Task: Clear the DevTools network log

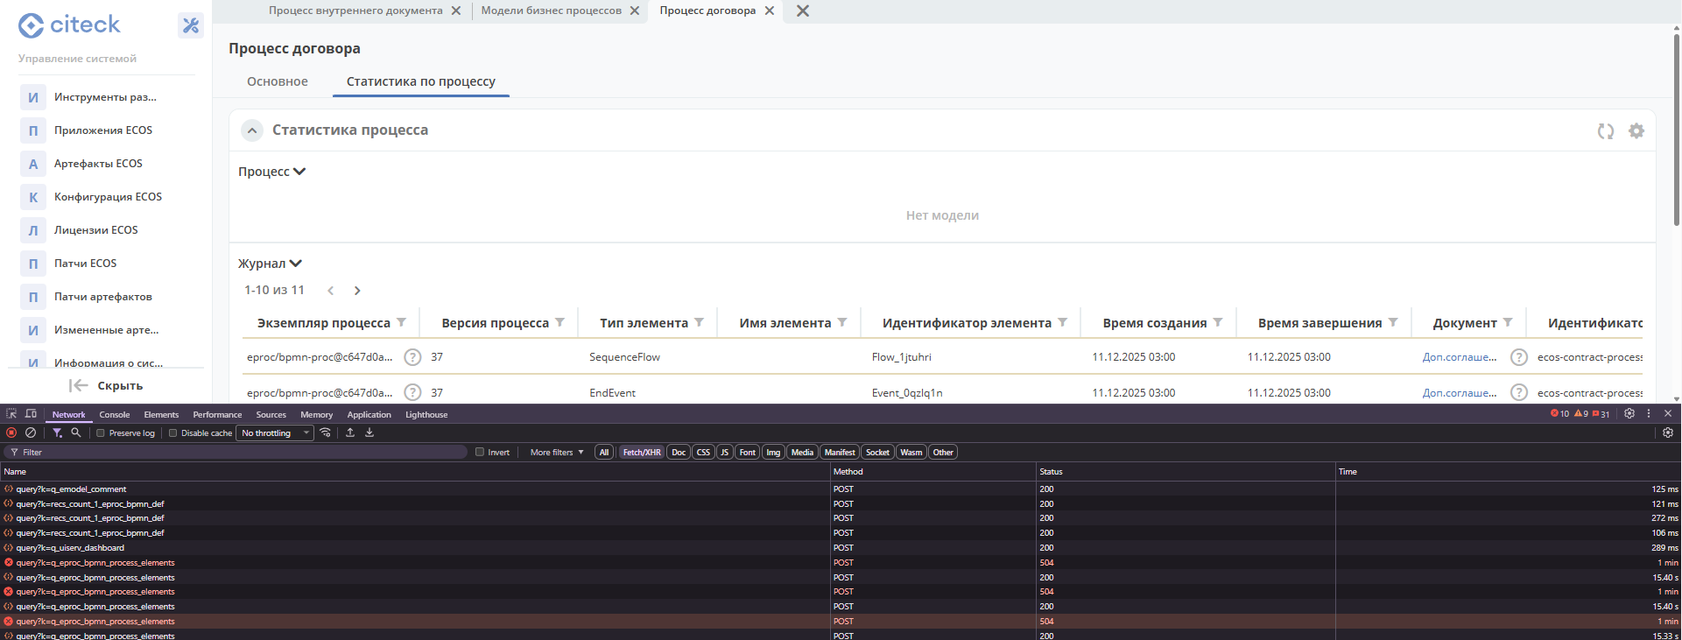Action: [x=31, y=433]
